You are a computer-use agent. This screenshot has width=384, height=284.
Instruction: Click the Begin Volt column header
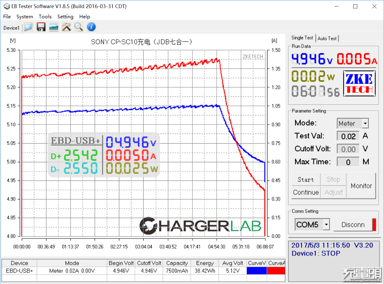(x=121, y=263)
